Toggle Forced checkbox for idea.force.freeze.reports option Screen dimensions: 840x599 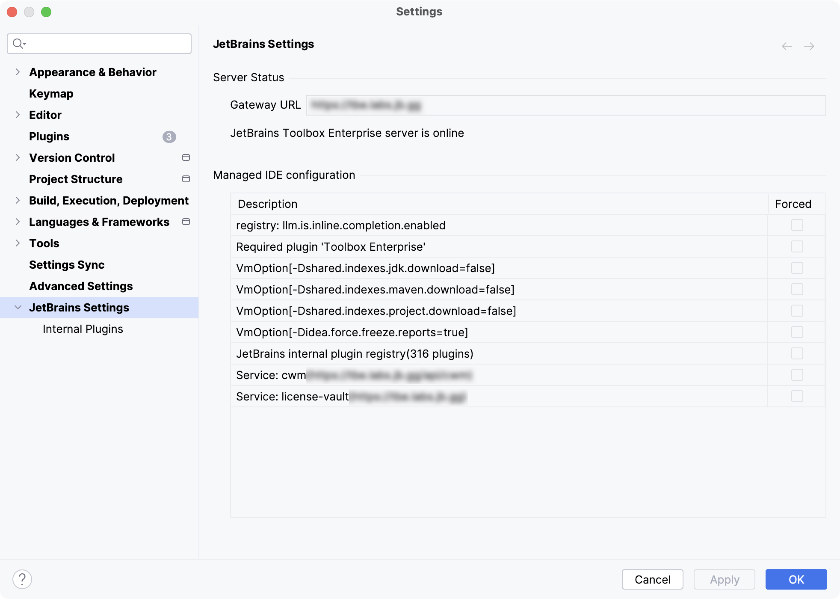click(797, 332)
